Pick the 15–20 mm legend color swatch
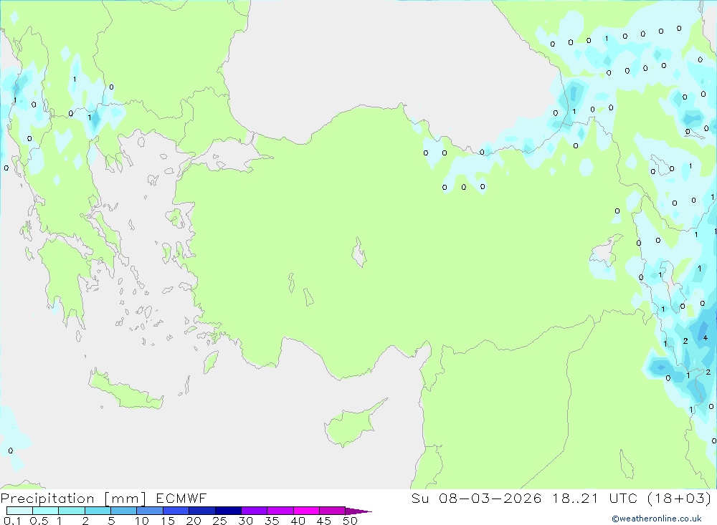 pyautogui.click(x=176, y=511)
